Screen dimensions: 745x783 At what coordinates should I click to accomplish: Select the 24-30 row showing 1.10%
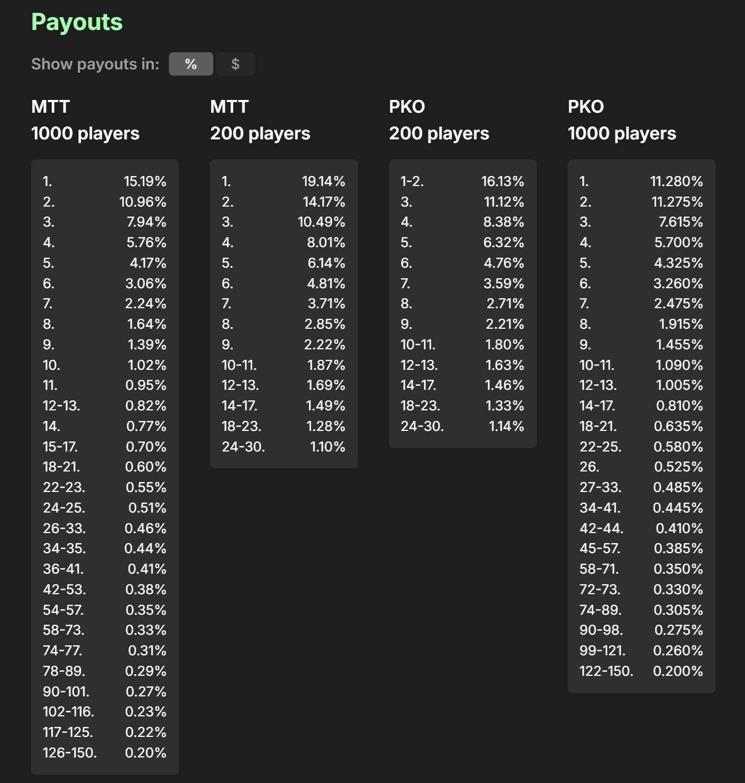283,447
